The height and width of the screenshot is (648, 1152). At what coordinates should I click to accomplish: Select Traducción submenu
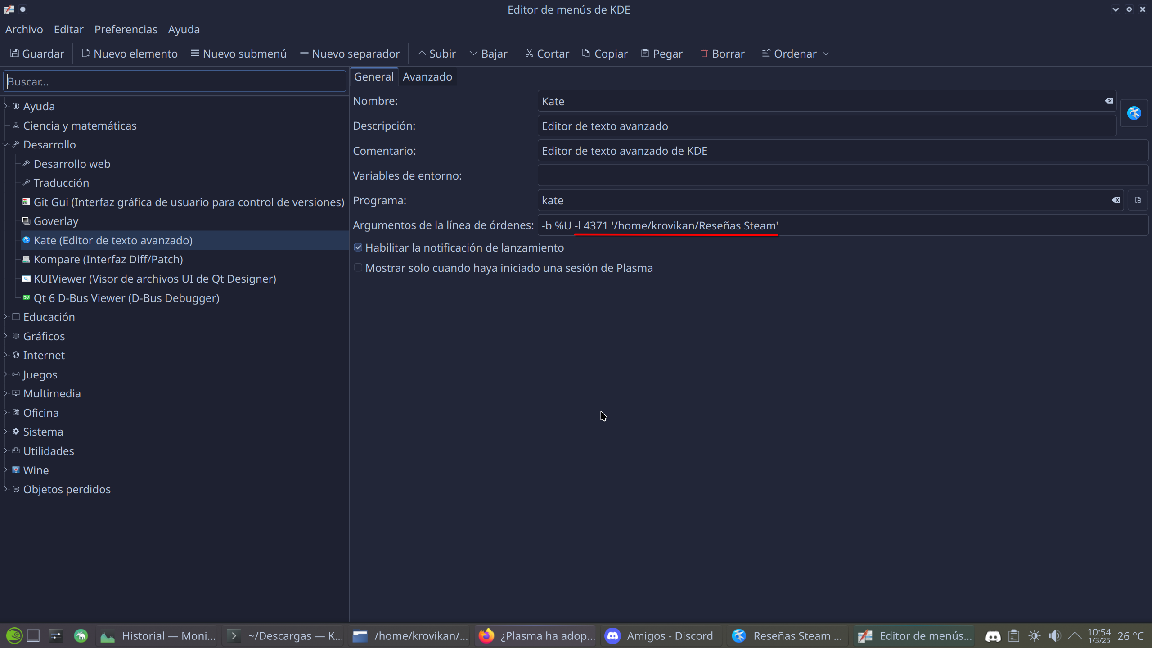click(x=61, y=183)
